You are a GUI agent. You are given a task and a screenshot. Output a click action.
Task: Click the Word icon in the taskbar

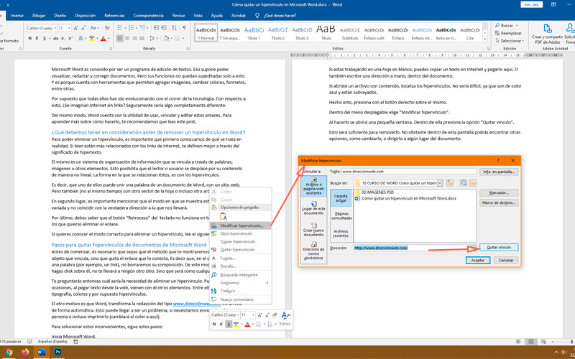(41, 352)
